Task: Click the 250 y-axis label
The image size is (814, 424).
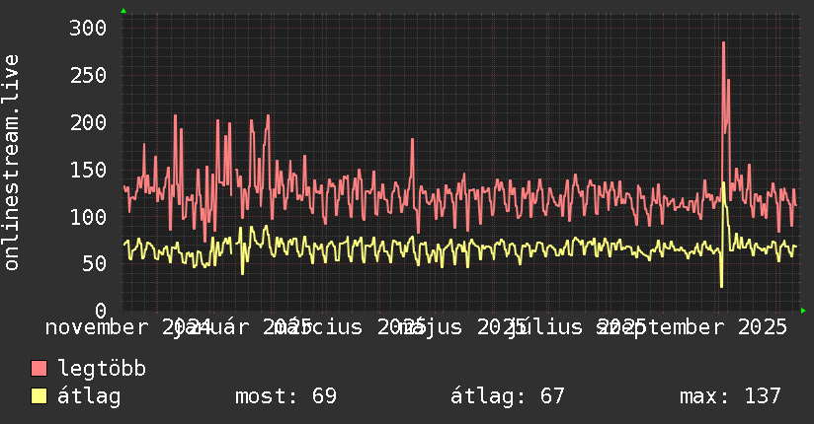Action: click(88, 76)
